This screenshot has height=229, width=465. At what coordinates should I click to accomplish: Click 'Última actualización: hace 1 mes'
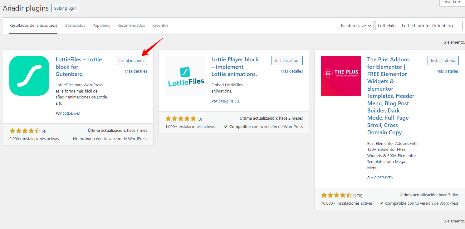point(117,131)
